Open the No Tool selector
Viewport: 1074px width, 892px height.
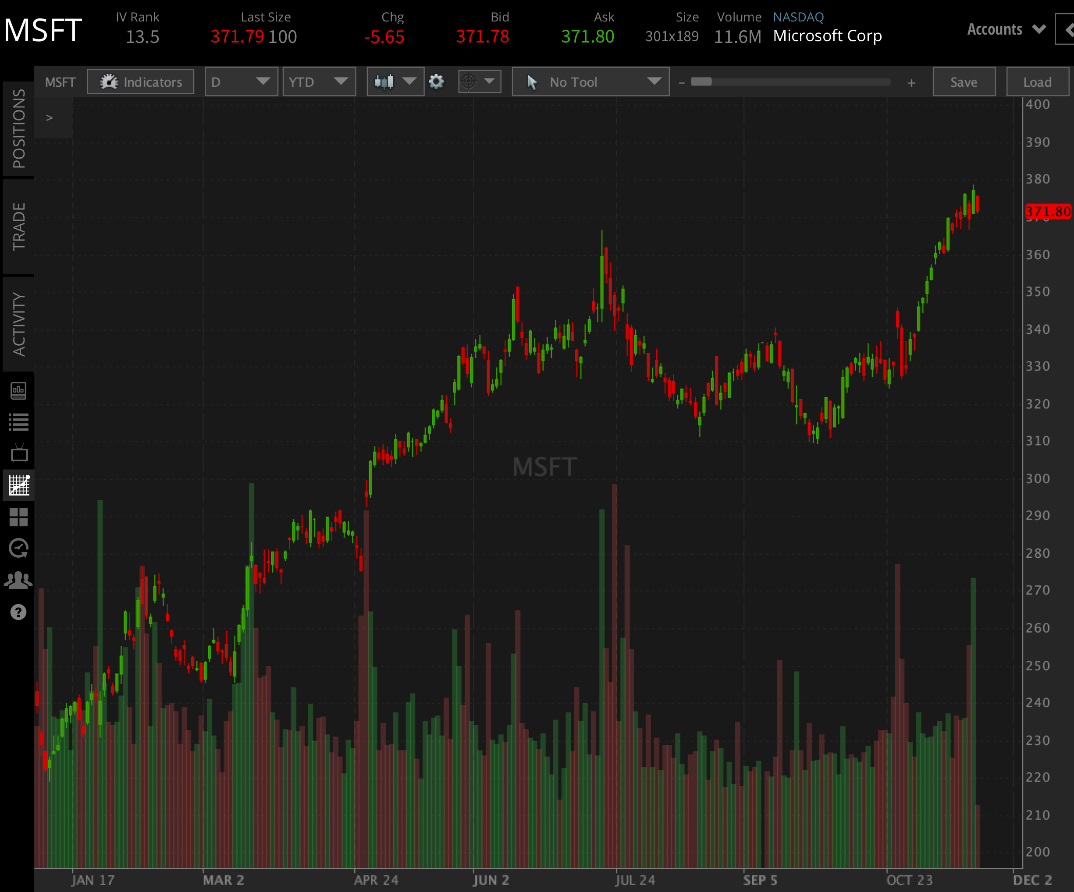pos(590,82)
